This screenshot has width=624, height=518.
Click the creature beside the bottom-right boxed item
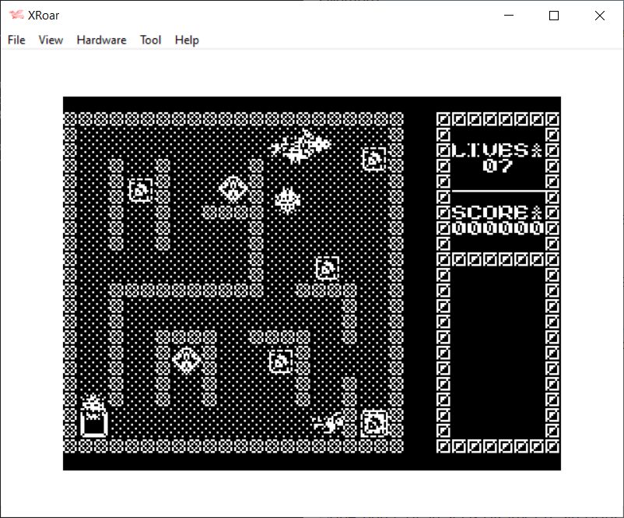pos(330,423)
